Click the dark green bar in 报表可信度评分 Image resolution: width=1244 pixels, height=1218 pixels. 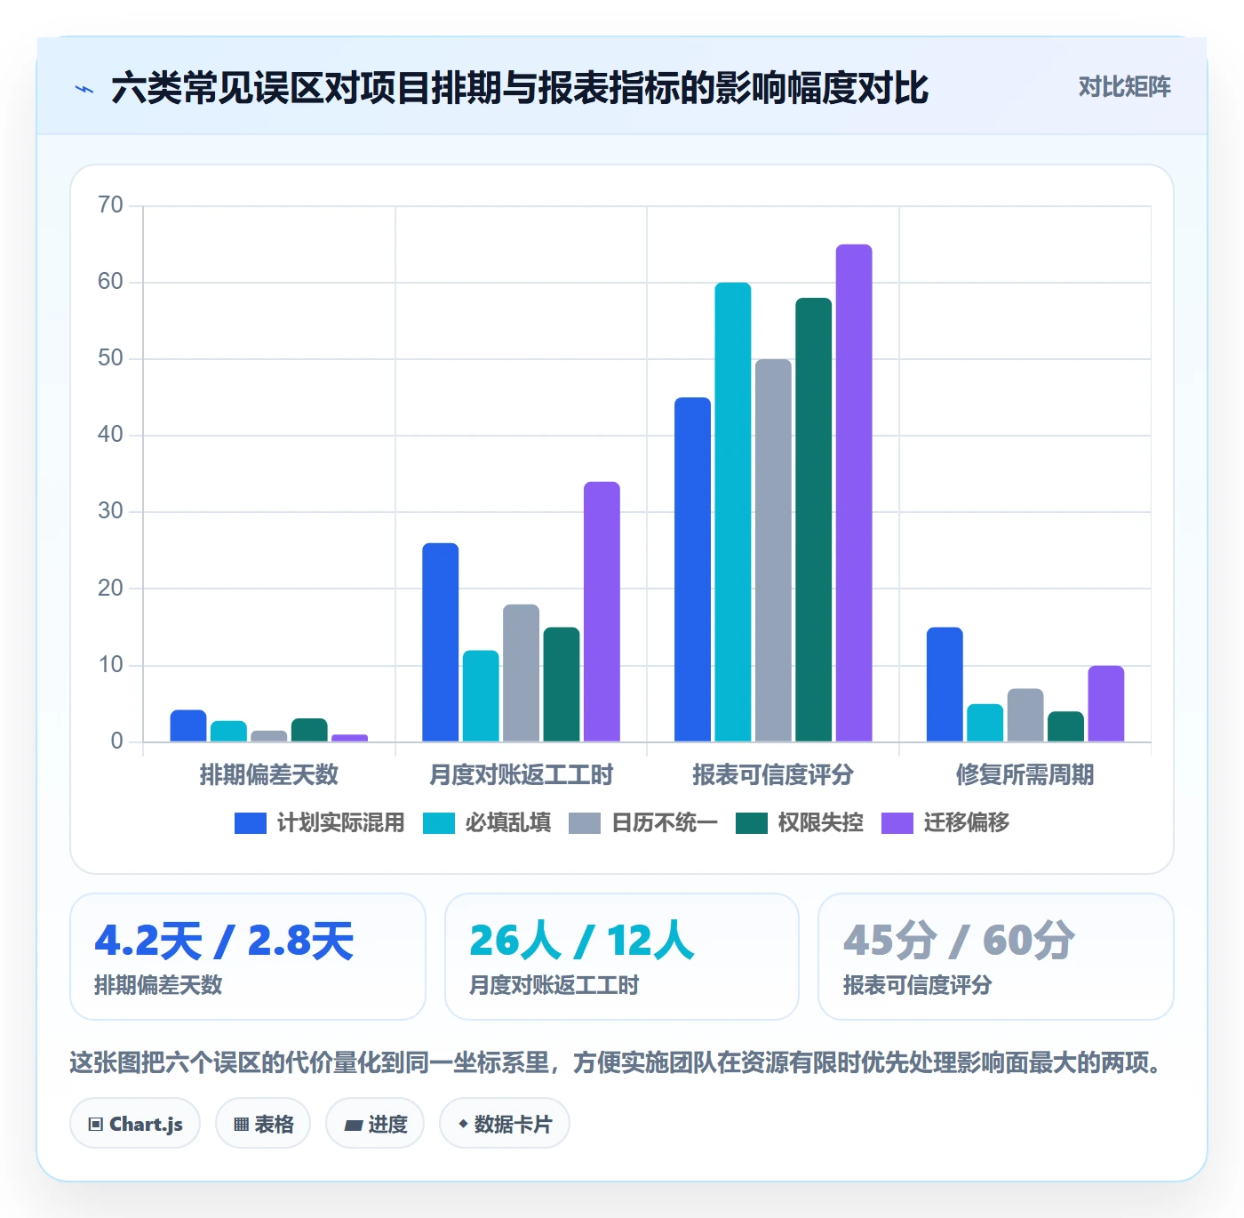click(814, 519)
